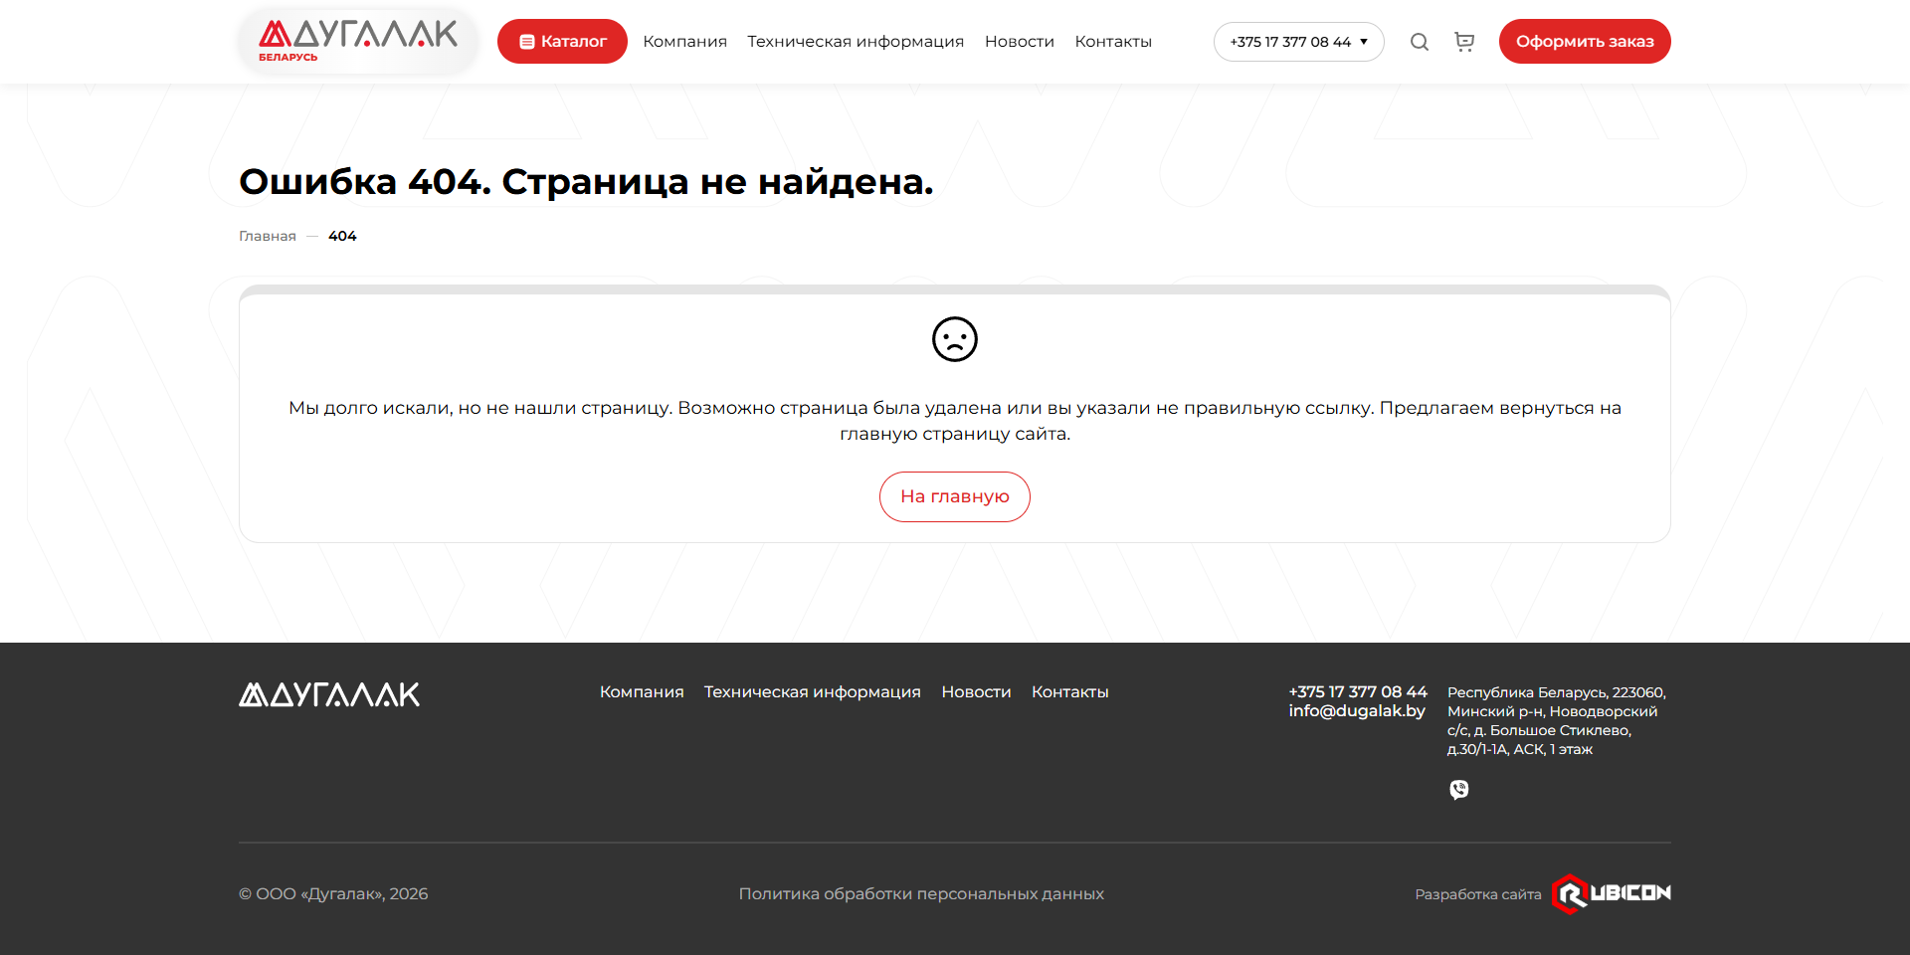
Task: Click the На главную button
Action: click(954, 496)
